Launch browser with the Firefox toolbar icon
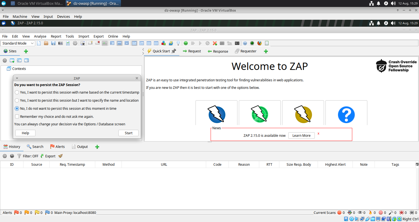419x222 pixels. [260, 43]
